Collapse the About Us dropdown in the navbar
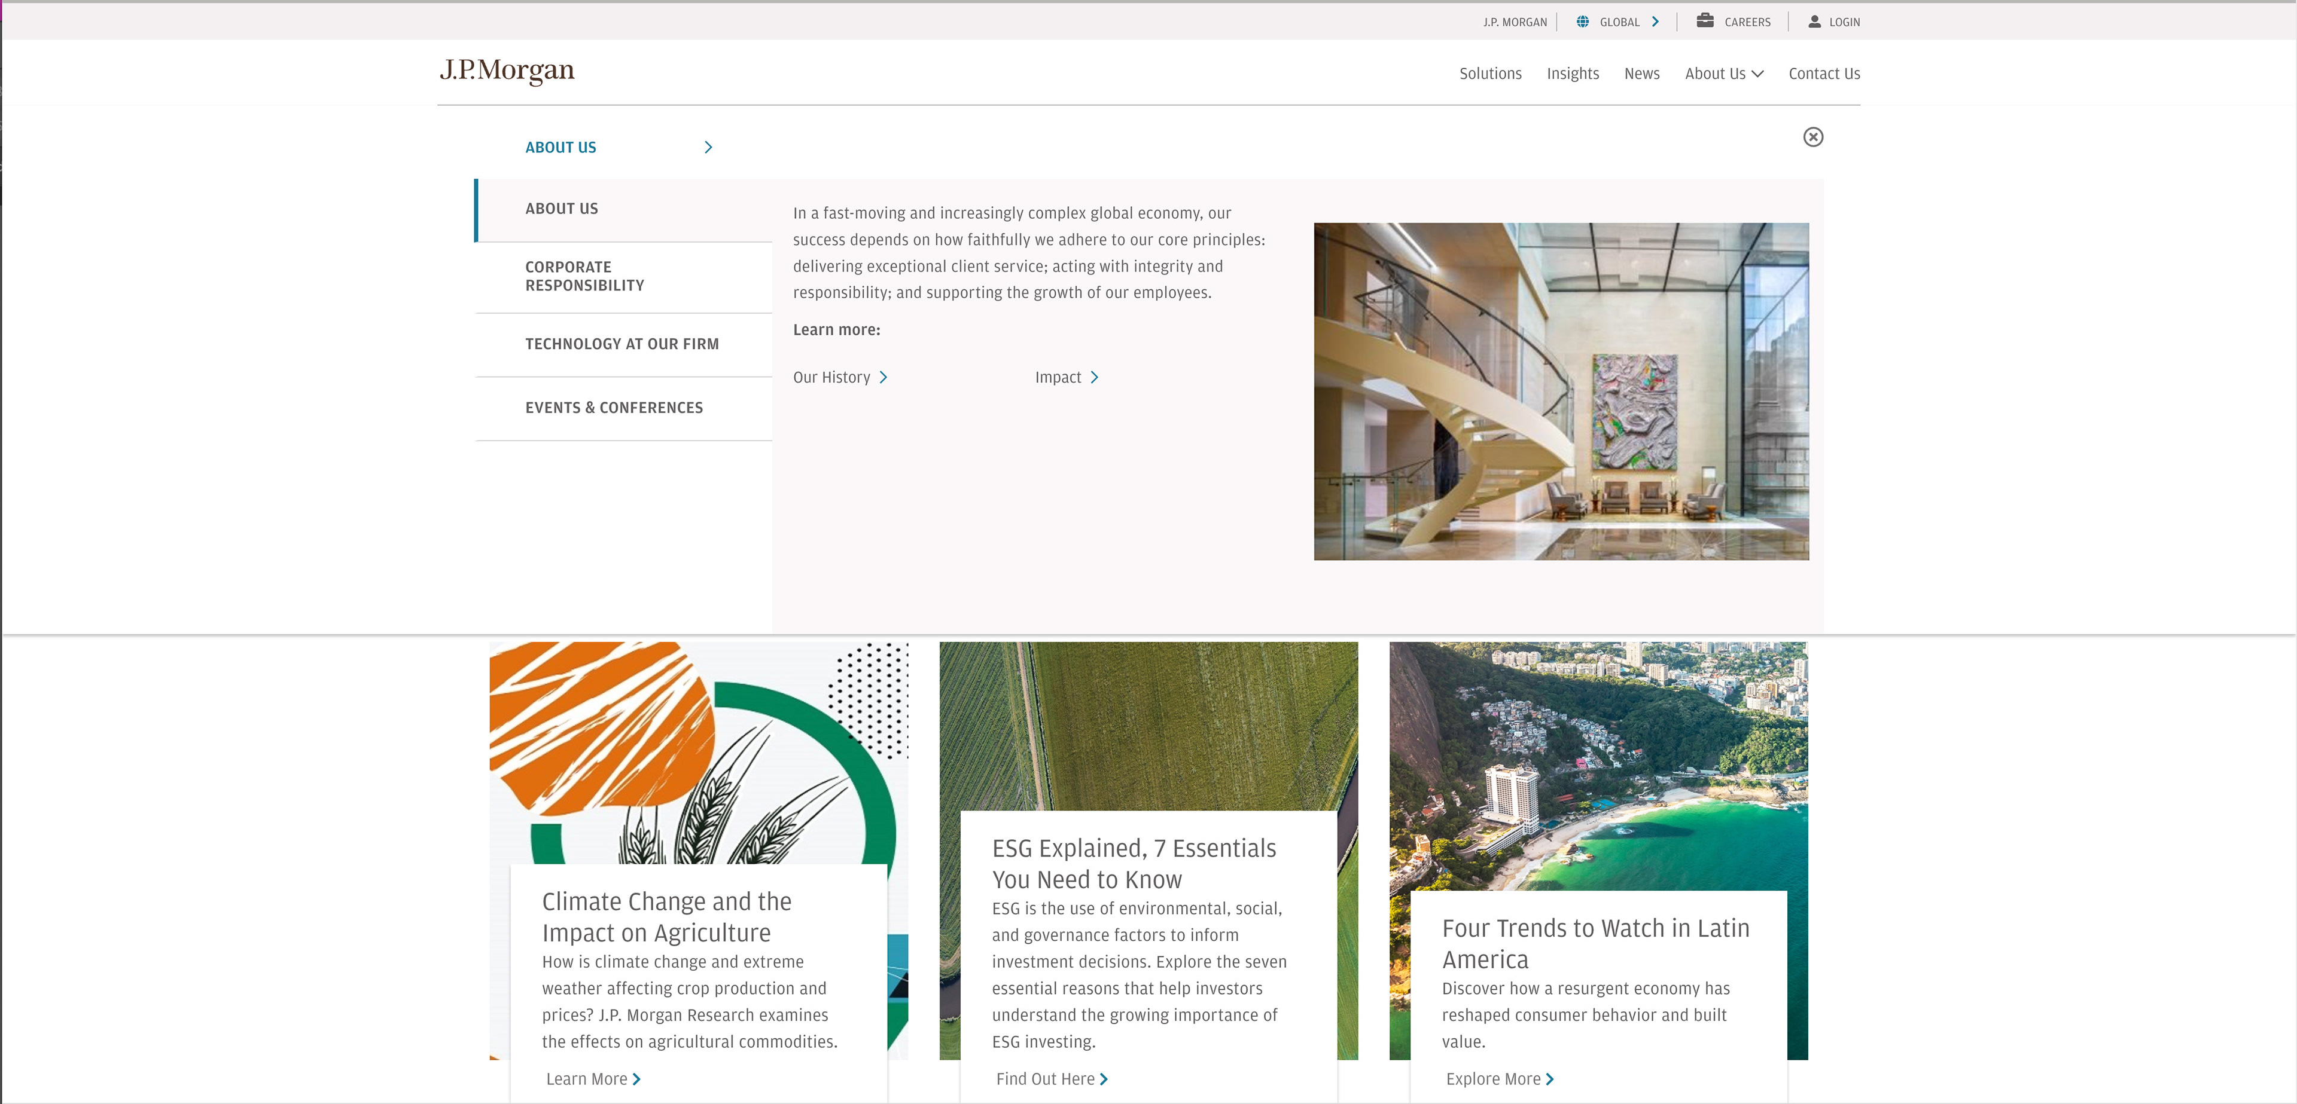Image resolution: width=2297 pixels, height=1104 pixels. click(x=1723, y=74)
